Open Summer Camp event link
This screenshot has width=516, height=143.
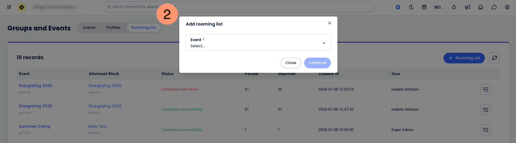34,126
